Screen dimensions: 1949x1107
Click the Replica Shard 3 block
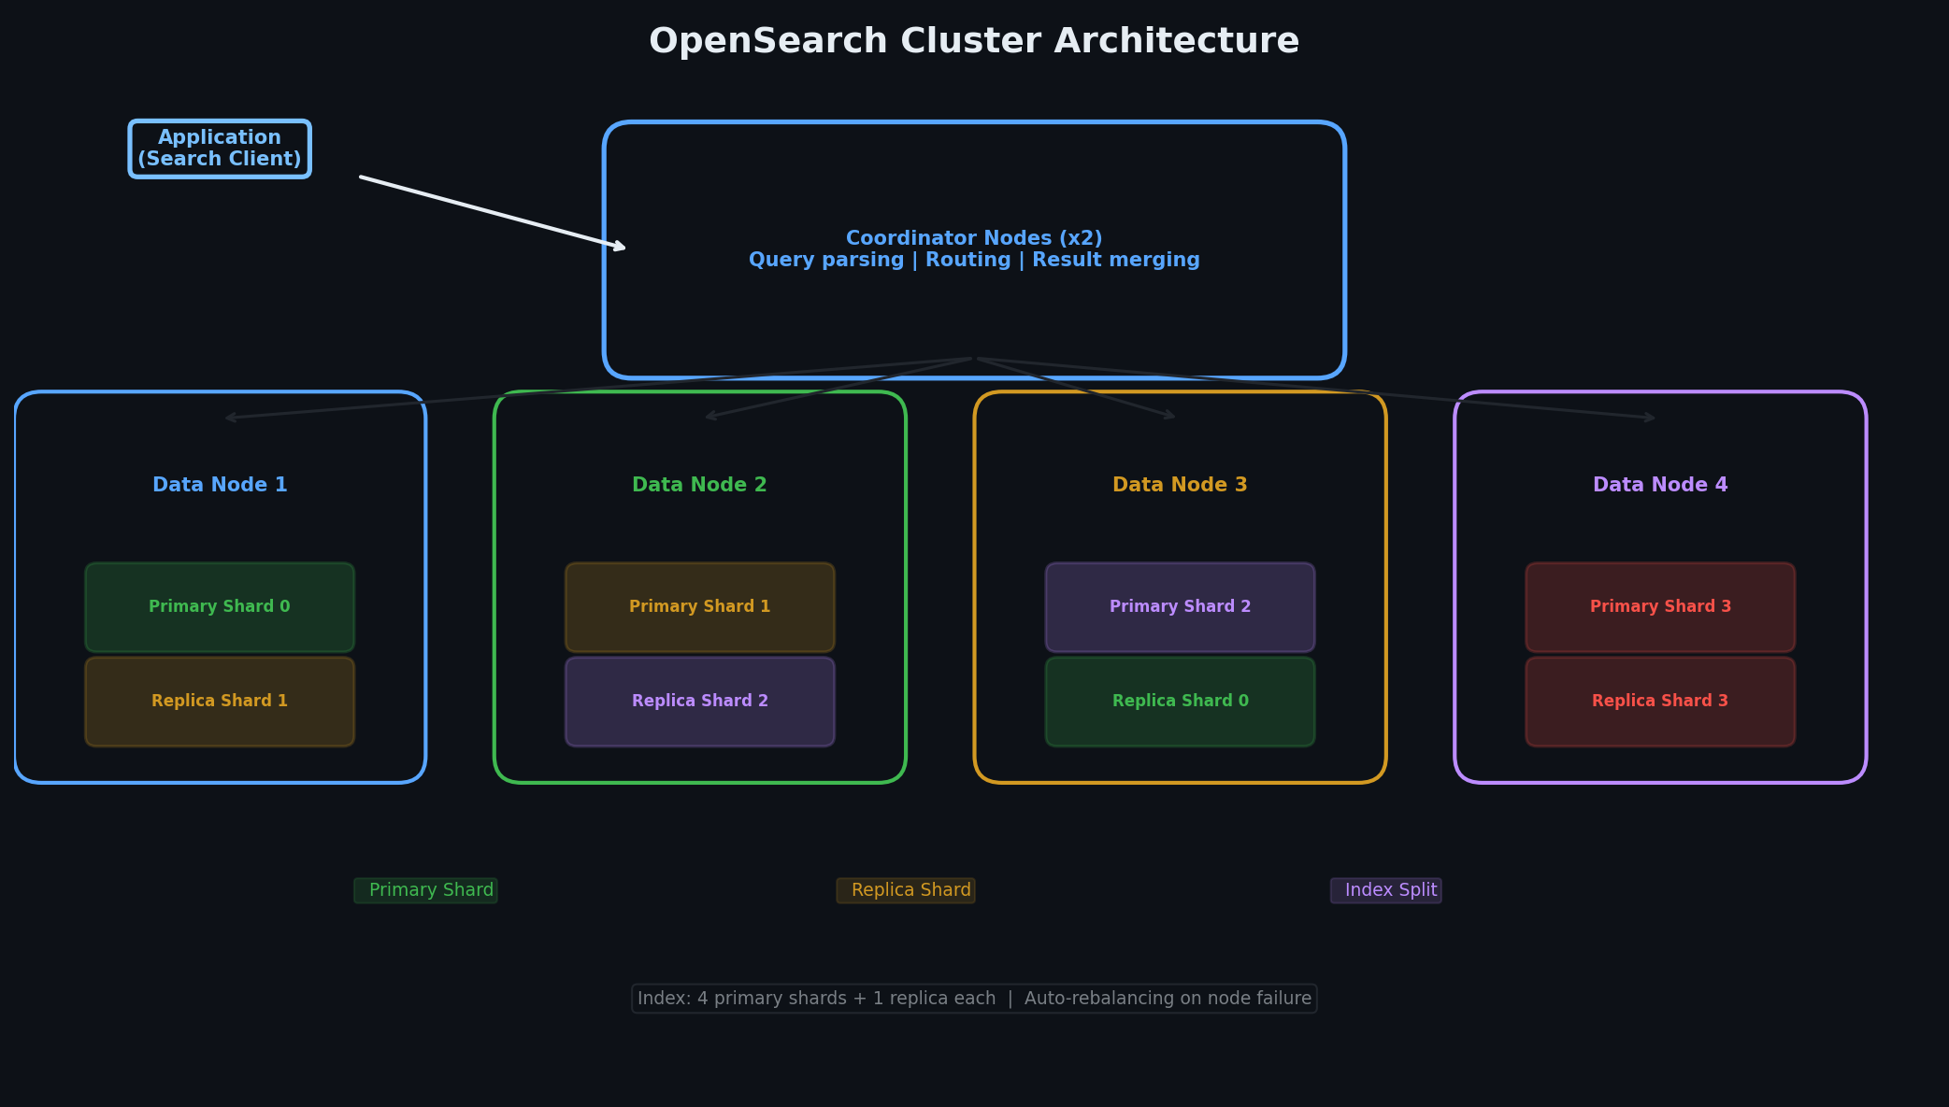tap(1660, 702)
